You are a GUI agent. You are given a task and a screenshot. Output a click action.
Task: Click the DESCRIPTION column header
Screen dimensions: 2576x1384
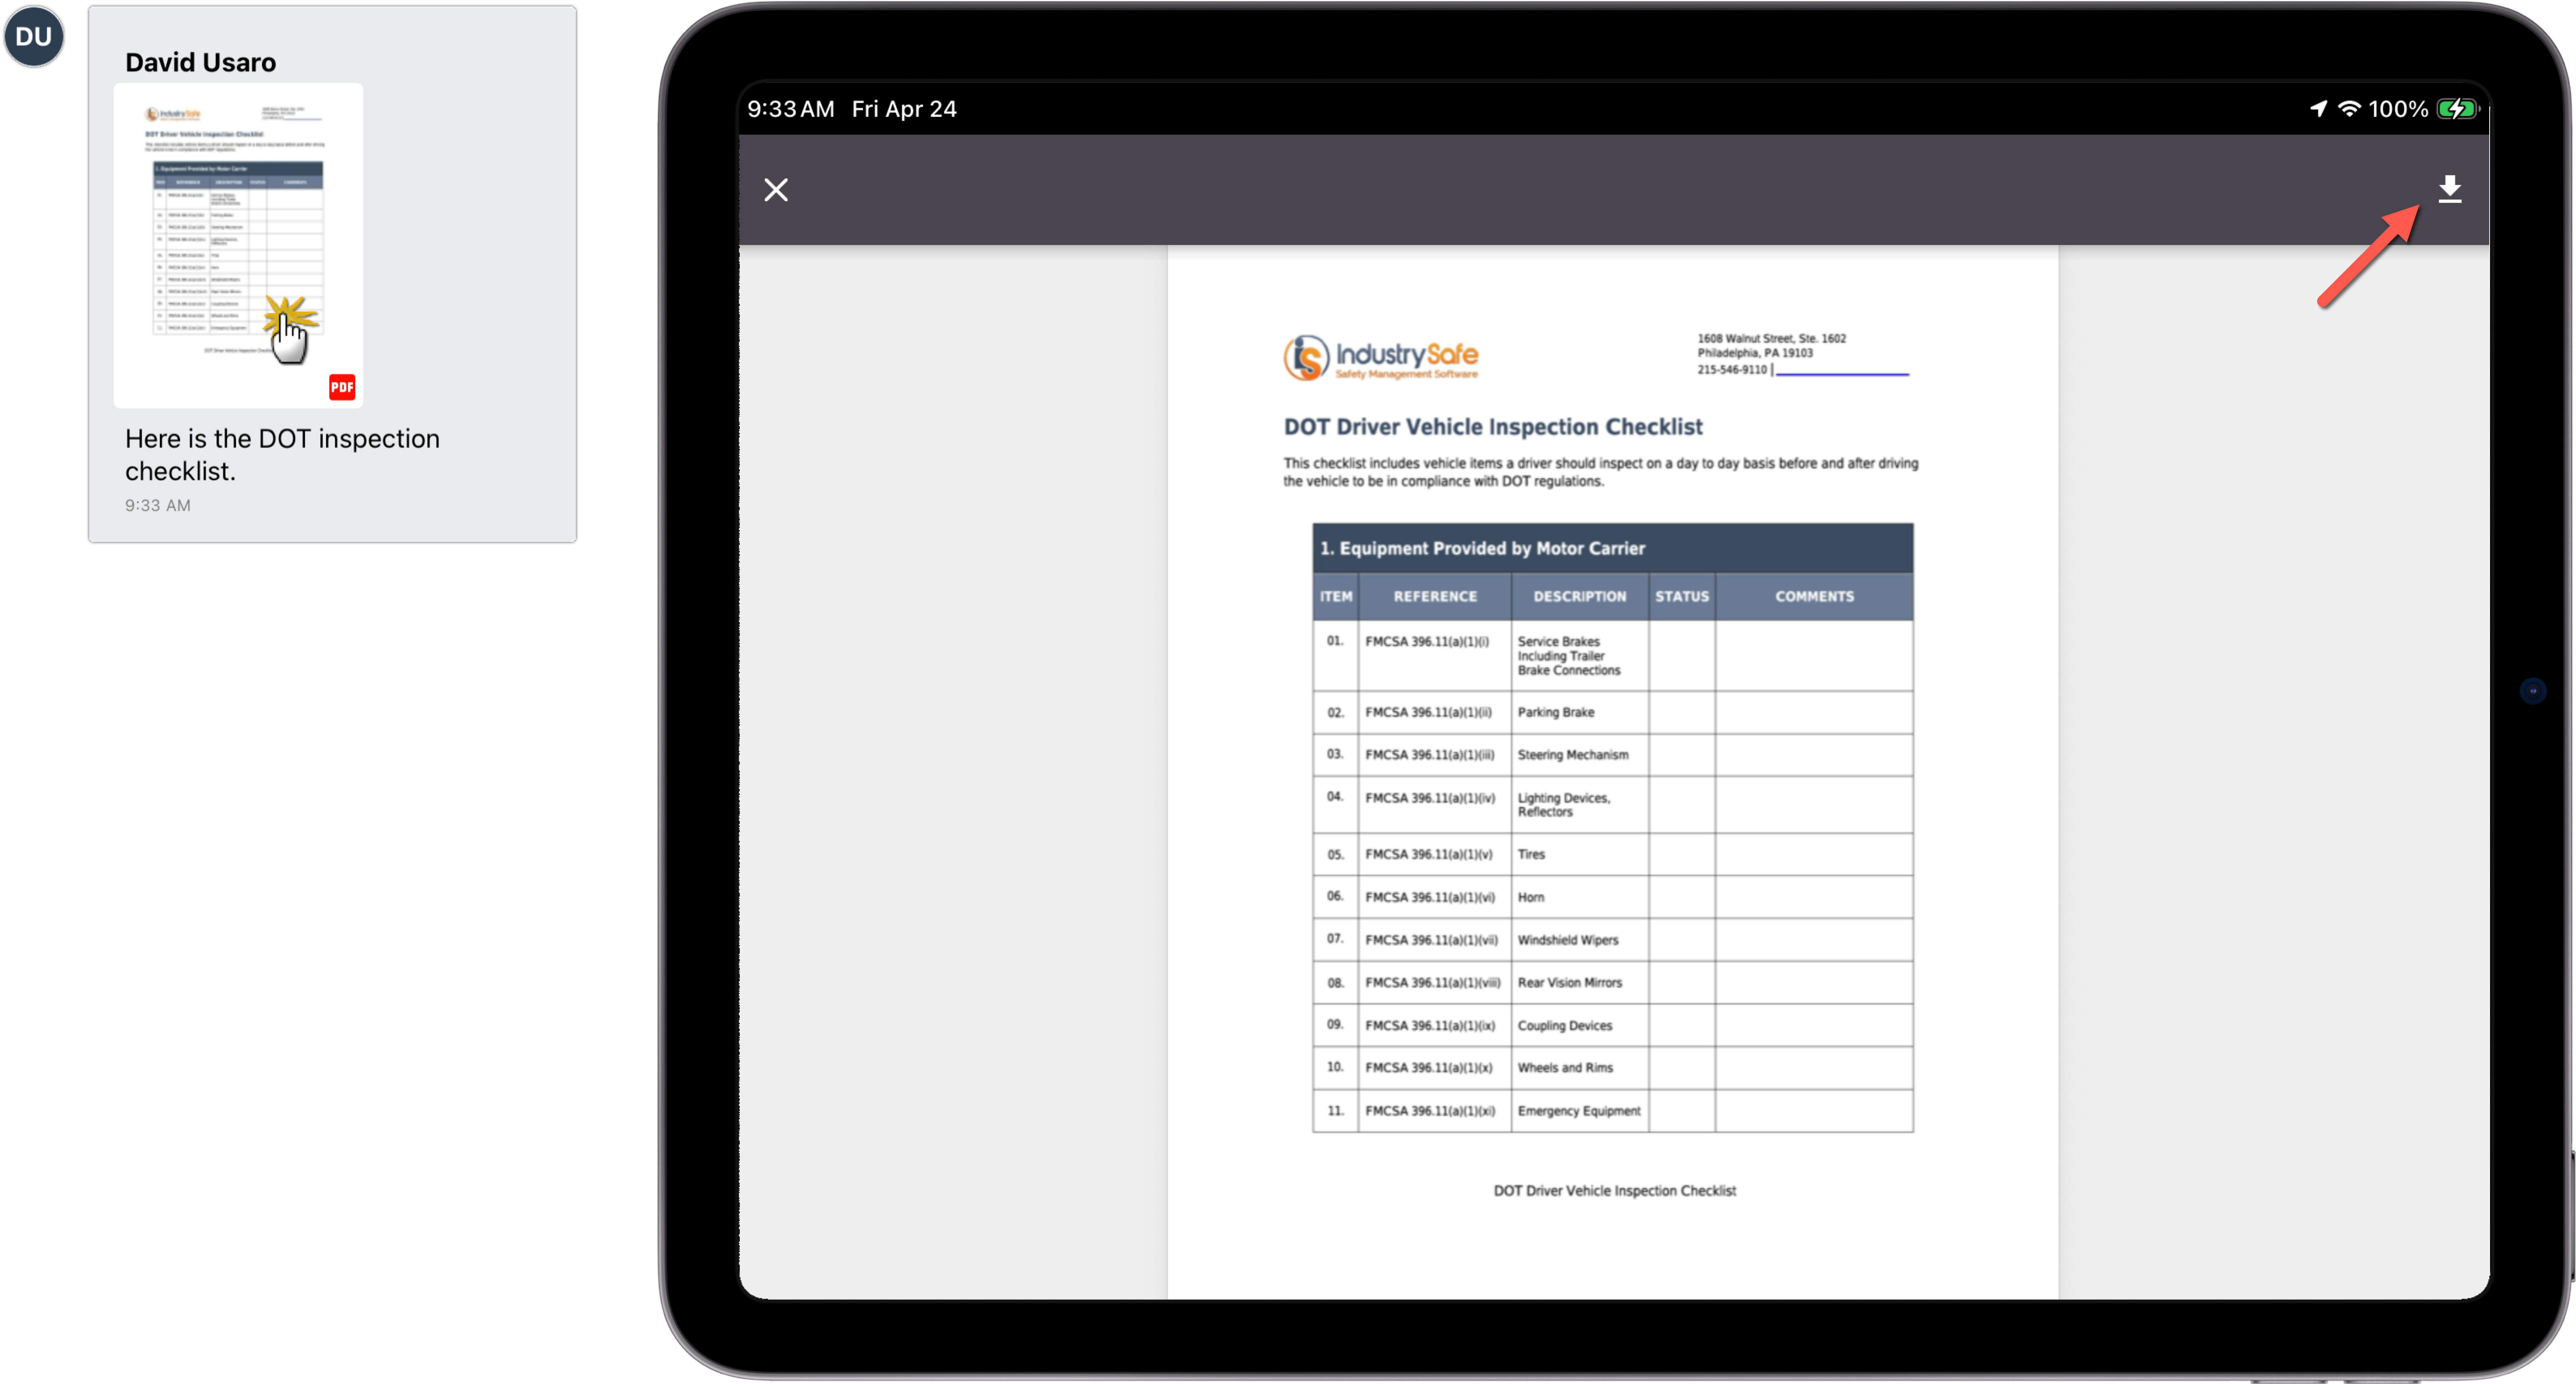tap(1580, 597)
